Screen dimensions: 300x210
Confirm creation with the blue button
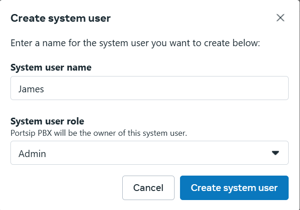click(x=234, y=188)
